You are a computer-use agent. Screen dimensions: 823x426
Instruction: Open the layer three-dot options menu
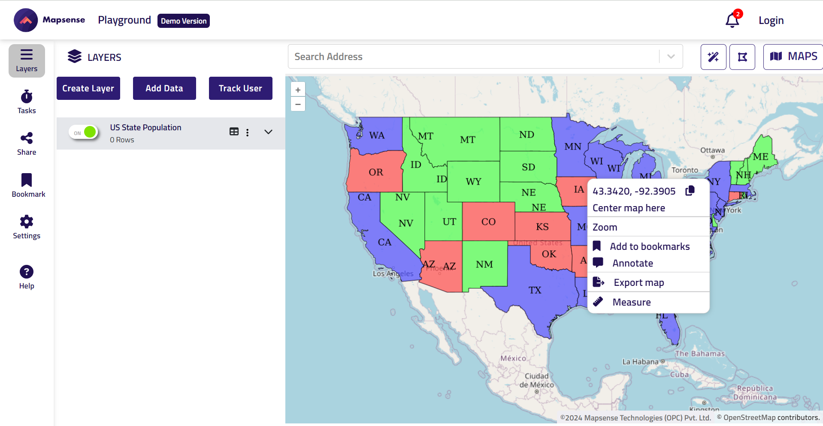coord(248,132)
